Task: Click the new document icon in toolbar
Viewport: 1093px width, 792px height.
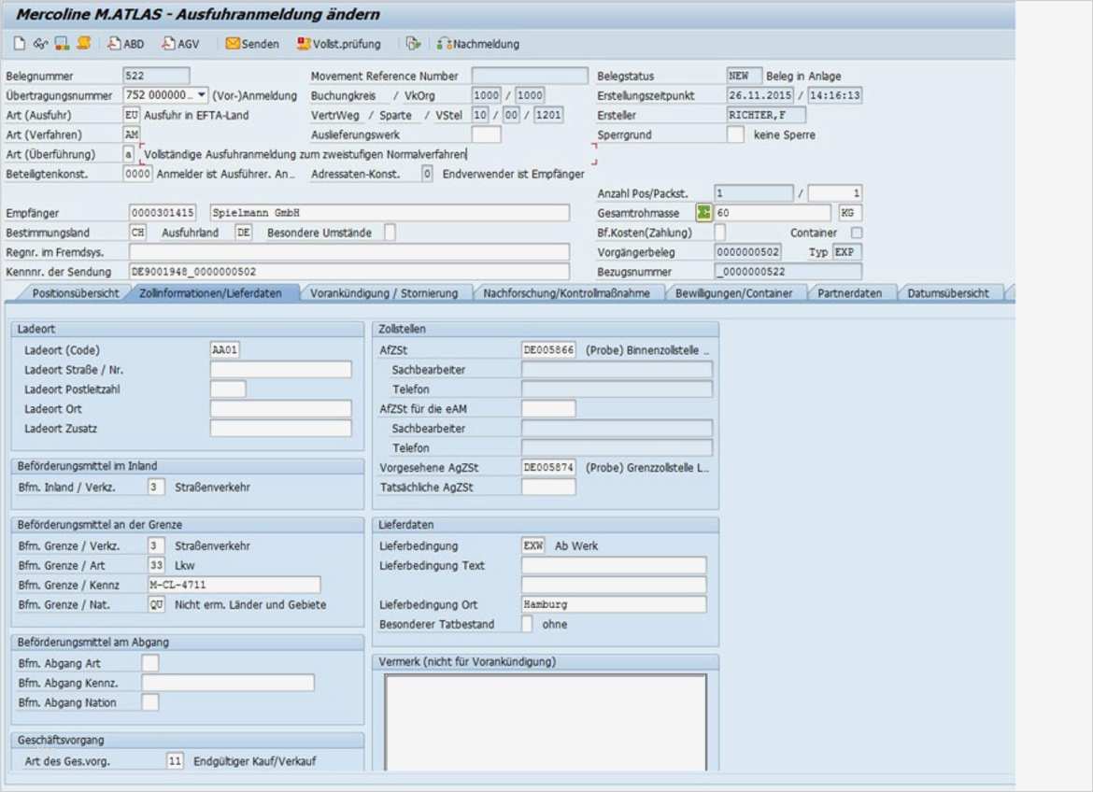Action: click(20, 44)
